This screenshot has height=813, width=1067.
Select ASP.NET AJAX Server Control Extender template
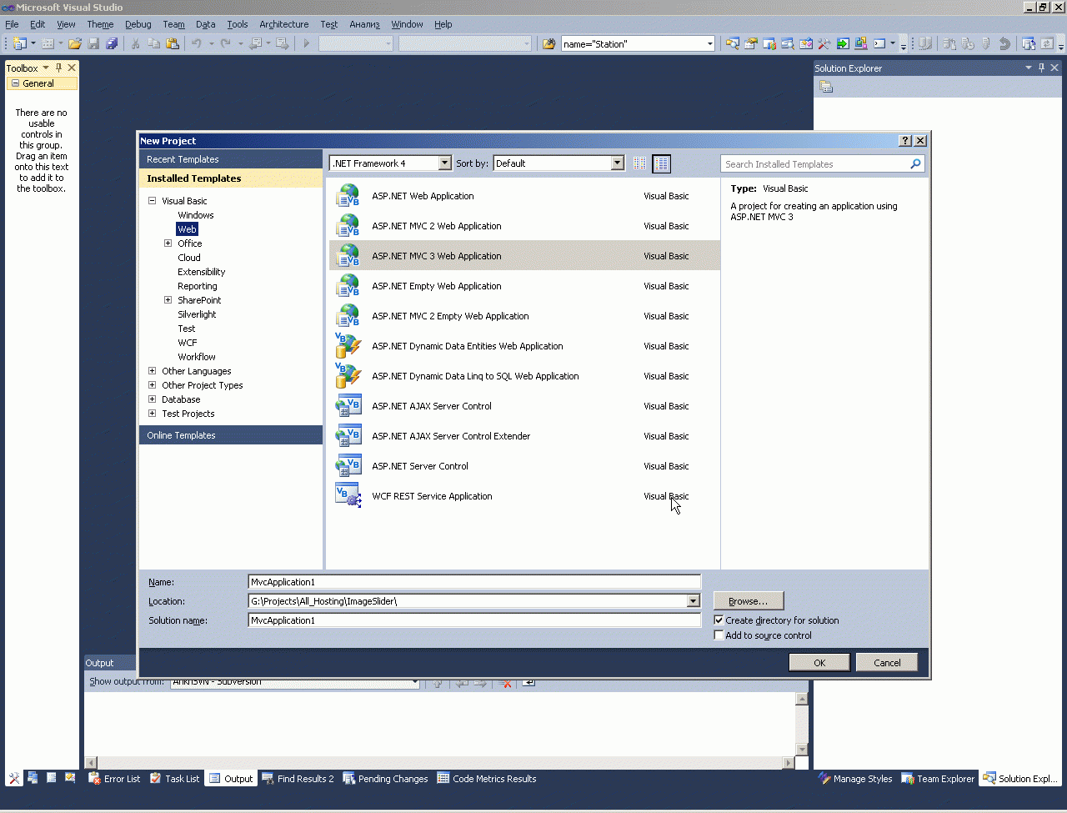524,436
